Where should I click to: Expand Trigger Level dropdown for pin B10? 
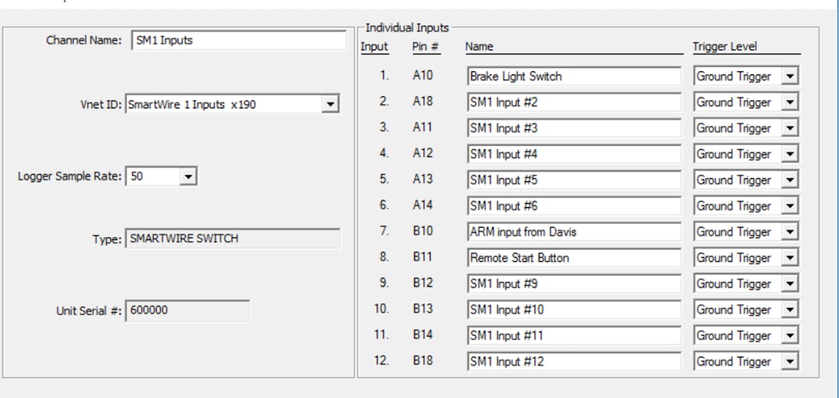pyautogui.click(x=789, y=232)
